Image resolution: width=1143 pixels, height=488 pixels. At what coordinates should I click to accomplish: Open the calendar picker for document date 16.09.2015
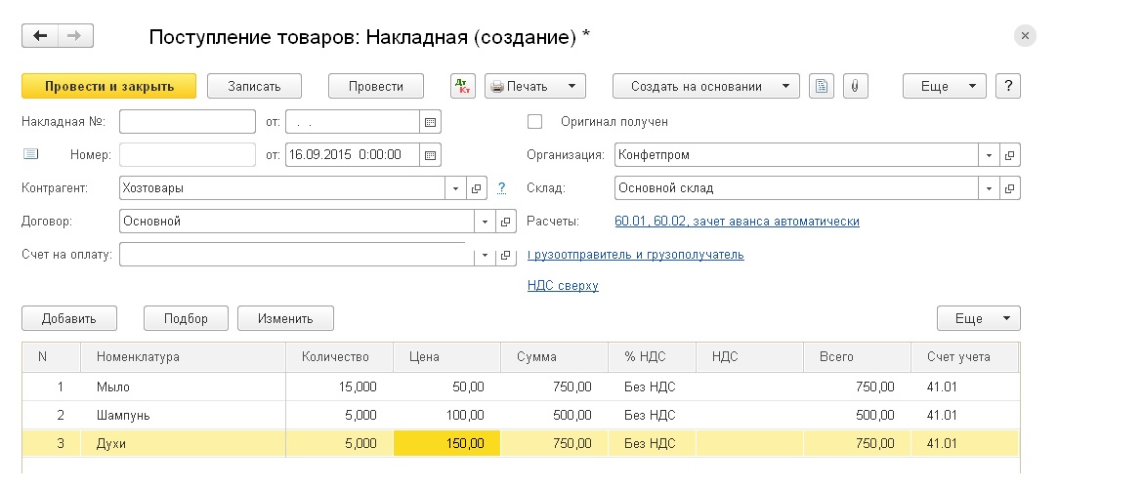pyautogui.click(x=430, y=154)
